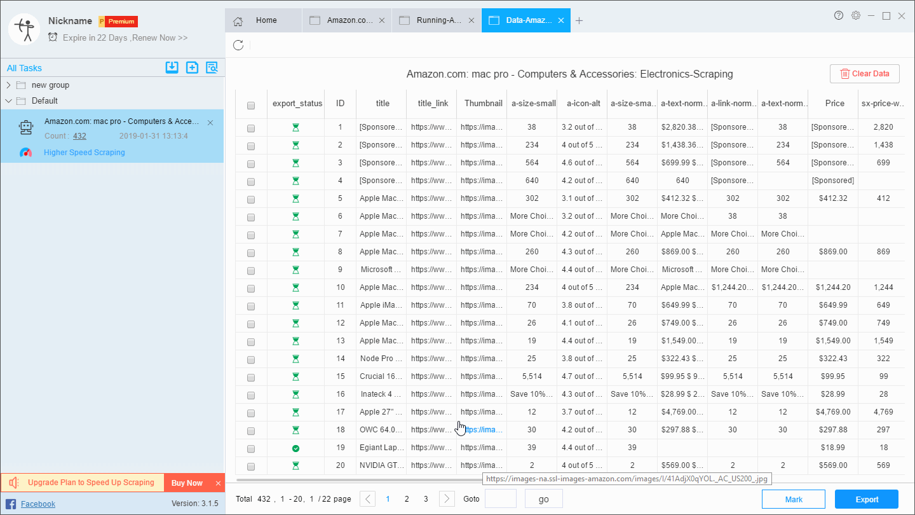Expand the new group folder

(x=8, y=85)
